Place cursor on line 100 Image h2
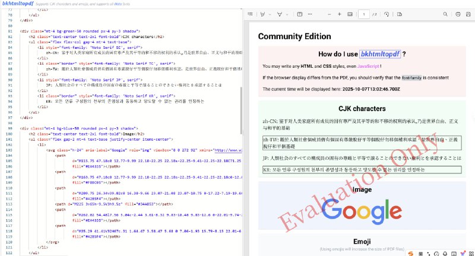Viewport: 475px width, 256px height. pyautogui.click(x=87, y=134)
